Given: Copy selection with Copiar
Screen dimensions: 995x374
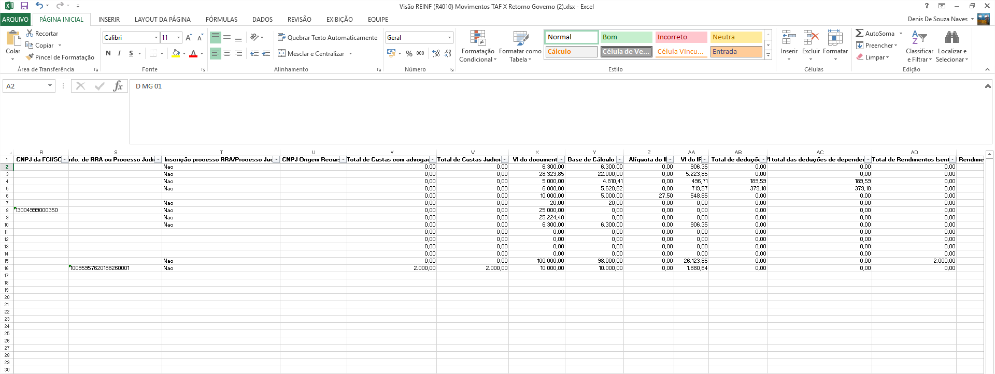Looking at the screenshot, I should tap(40, 46).
